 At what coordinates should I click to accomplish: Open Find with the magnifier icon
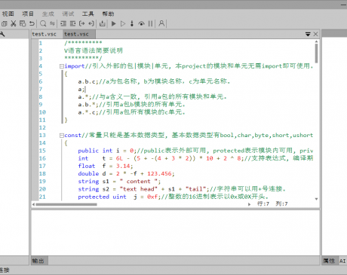pos(43,23)
